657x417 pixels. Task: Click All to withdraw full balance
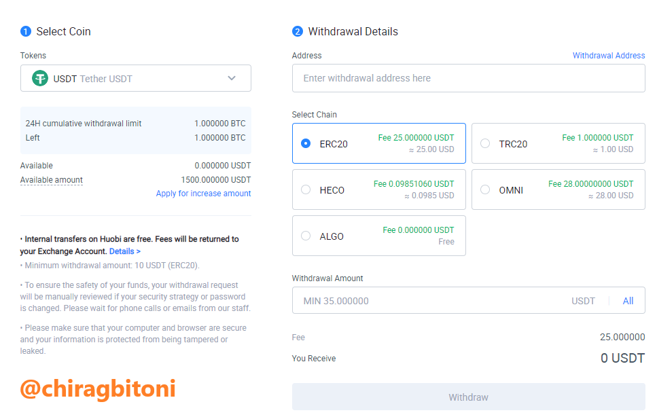[x=628, y=301]
